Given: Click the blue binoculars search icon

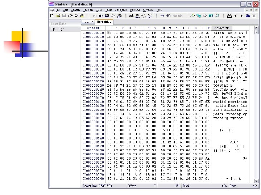Looking at the screenshot, I should point(248,16).
